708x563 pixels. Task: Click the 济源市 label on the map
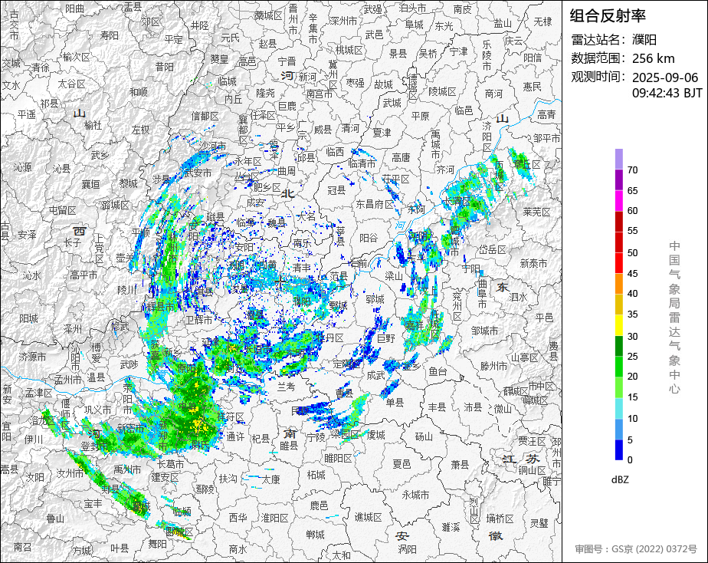[32, 357]
